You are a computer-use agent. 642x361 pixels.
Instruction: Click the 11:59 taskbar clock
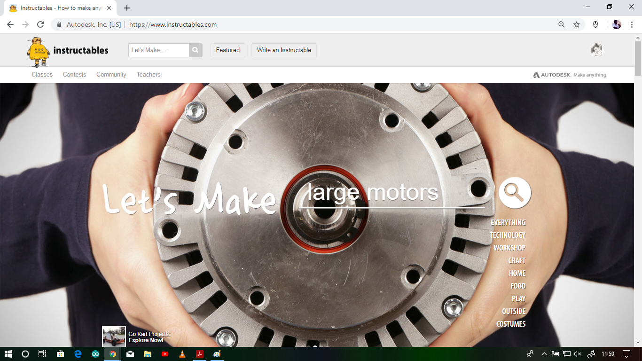pyautogui.click(x=608, y=354)
